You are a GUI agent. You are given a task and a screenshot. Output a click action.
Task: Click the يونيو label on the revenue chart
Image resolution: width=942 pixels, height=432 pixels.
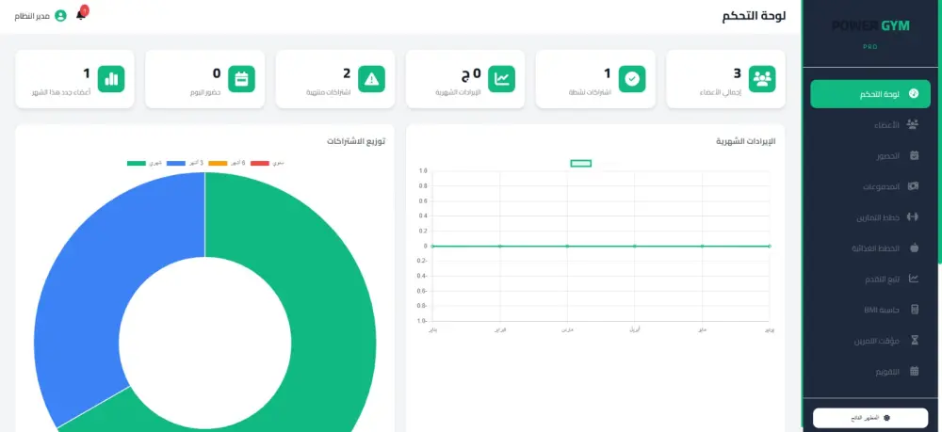[769, 330]
